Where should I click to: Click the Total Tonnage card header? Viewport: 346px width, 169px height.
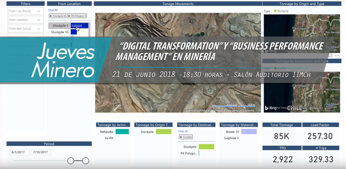[282, 125]
